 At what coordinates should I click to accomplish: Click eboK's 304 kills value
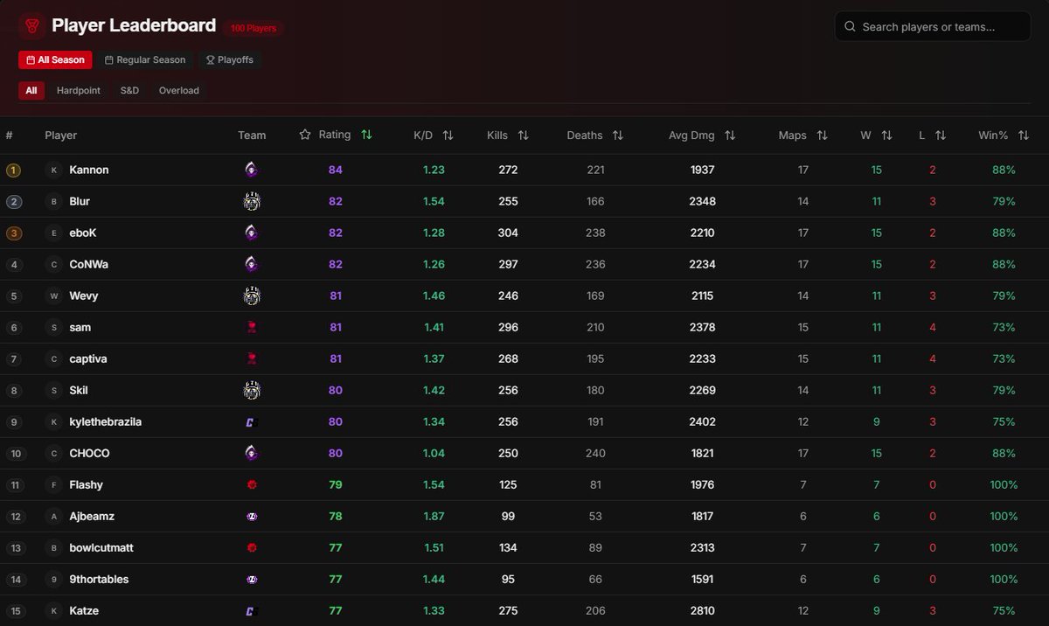coord(507,233)
